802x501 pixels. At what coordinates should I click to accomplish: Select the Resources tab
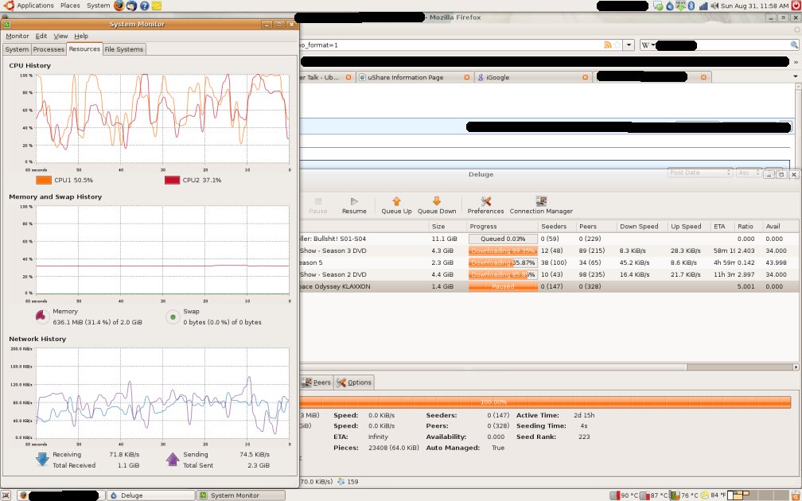(84, 49)
